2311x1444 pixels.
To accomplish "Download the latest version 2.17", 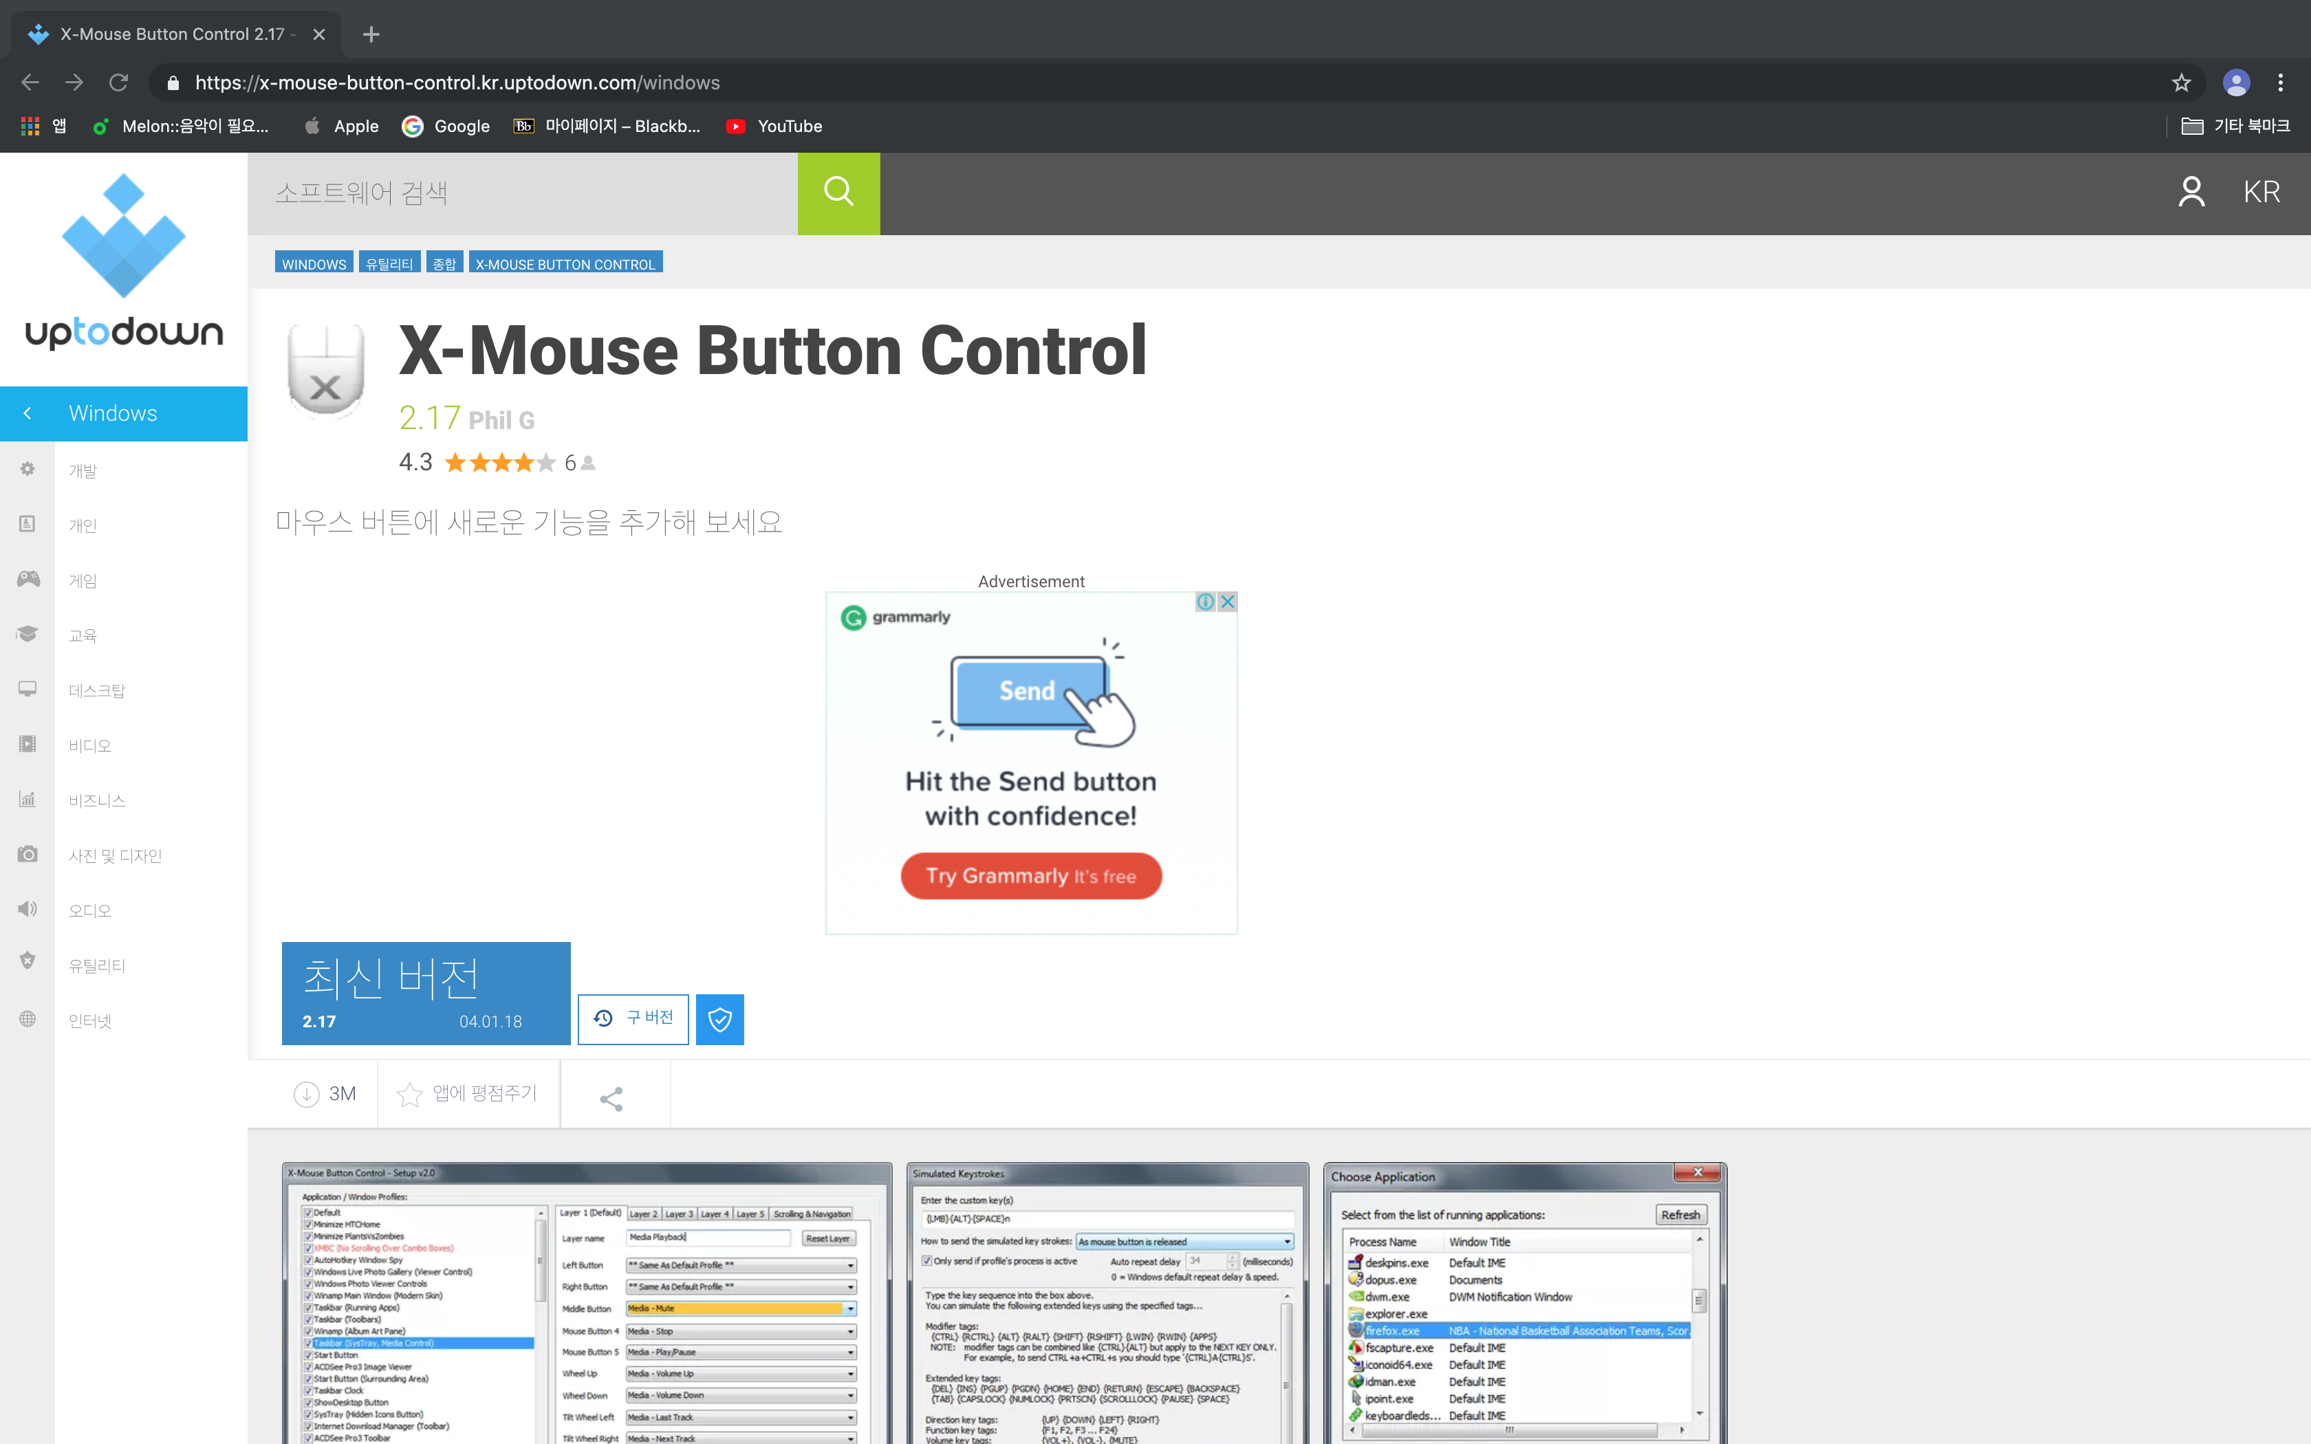I will point(426,993).
